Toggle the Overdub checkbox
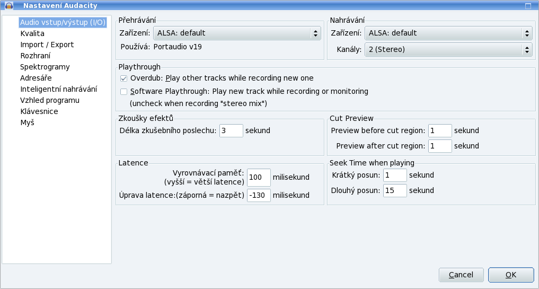The width and height of the screenshot is (539, 289). coord(123,78)
